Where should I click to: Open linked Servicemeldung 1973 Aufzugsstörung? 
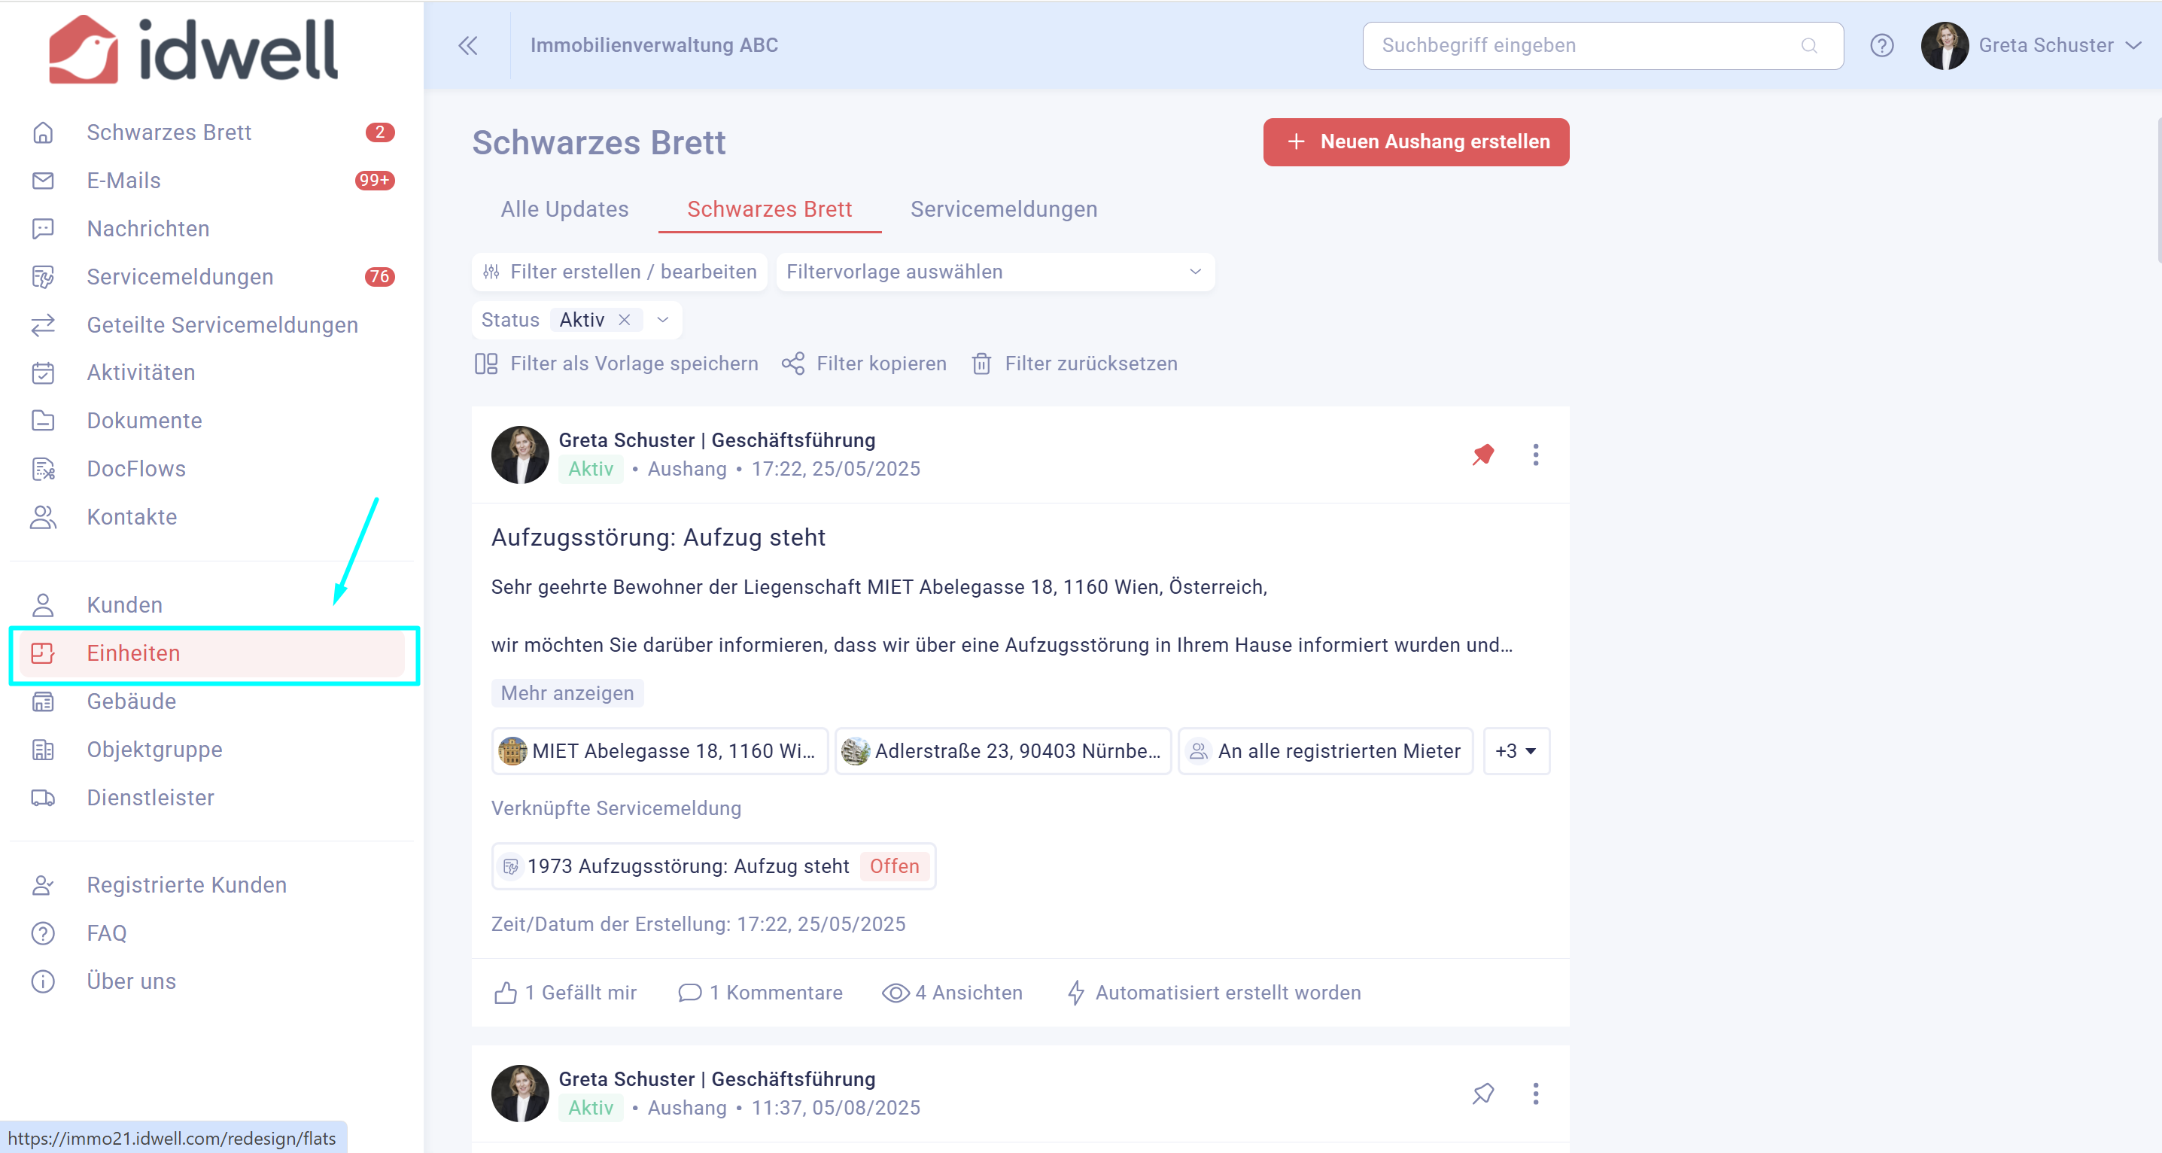(x=713, y=866)
